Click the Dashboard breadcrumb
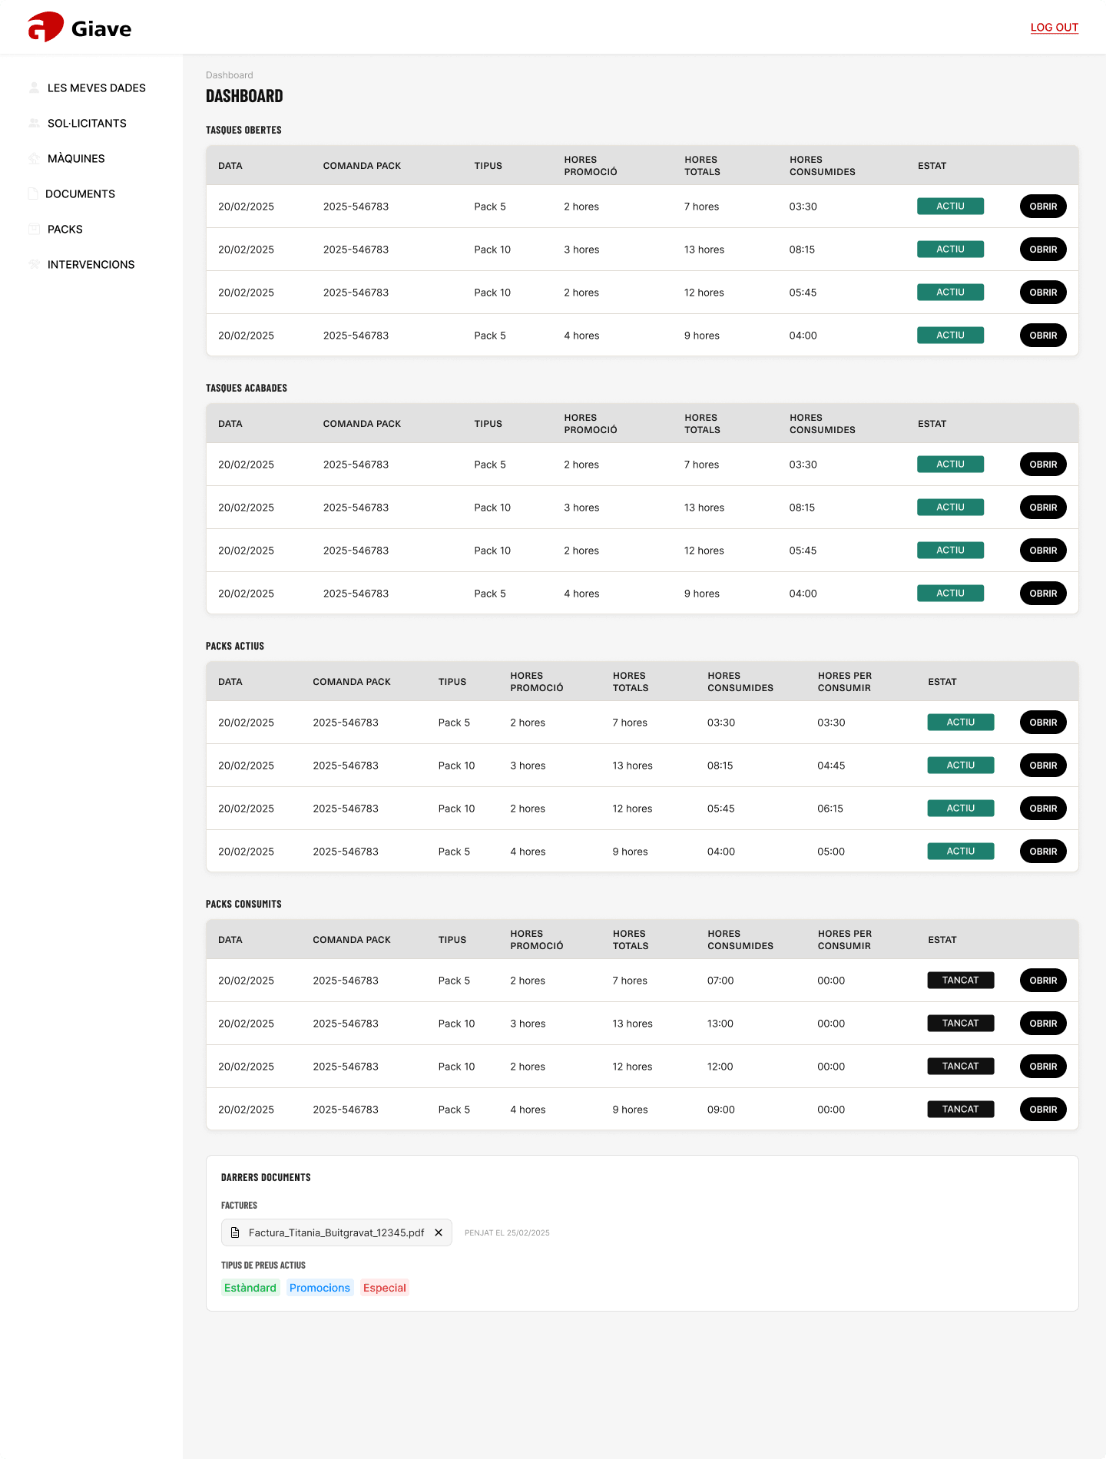Viewport: 1106px width, 1459px height. (x=229, y=75)
